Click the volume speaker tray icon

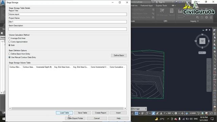(x=191, y=119)
